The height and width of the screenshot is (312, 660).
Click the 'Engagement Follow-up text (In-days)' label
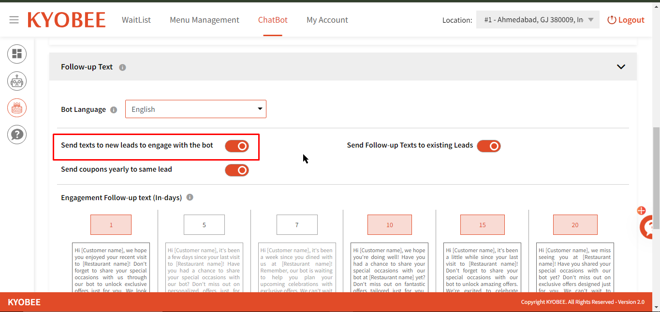tap(121, 198)
